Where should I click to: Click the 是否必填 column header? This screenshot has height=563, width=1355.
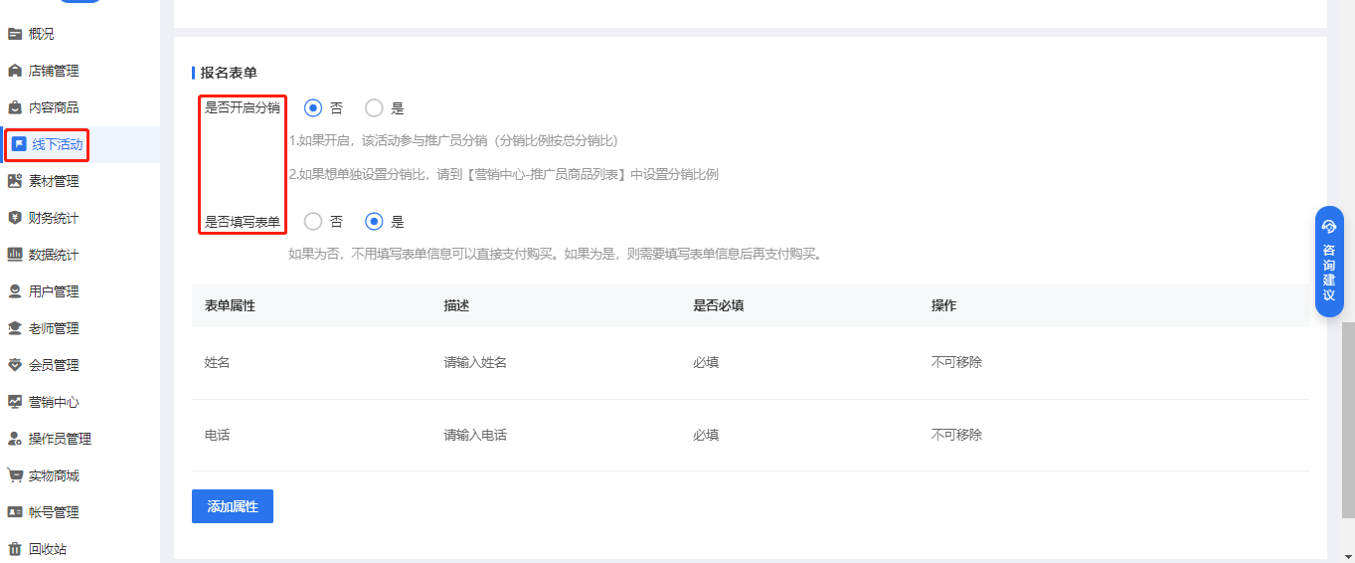tap(719, 306)
